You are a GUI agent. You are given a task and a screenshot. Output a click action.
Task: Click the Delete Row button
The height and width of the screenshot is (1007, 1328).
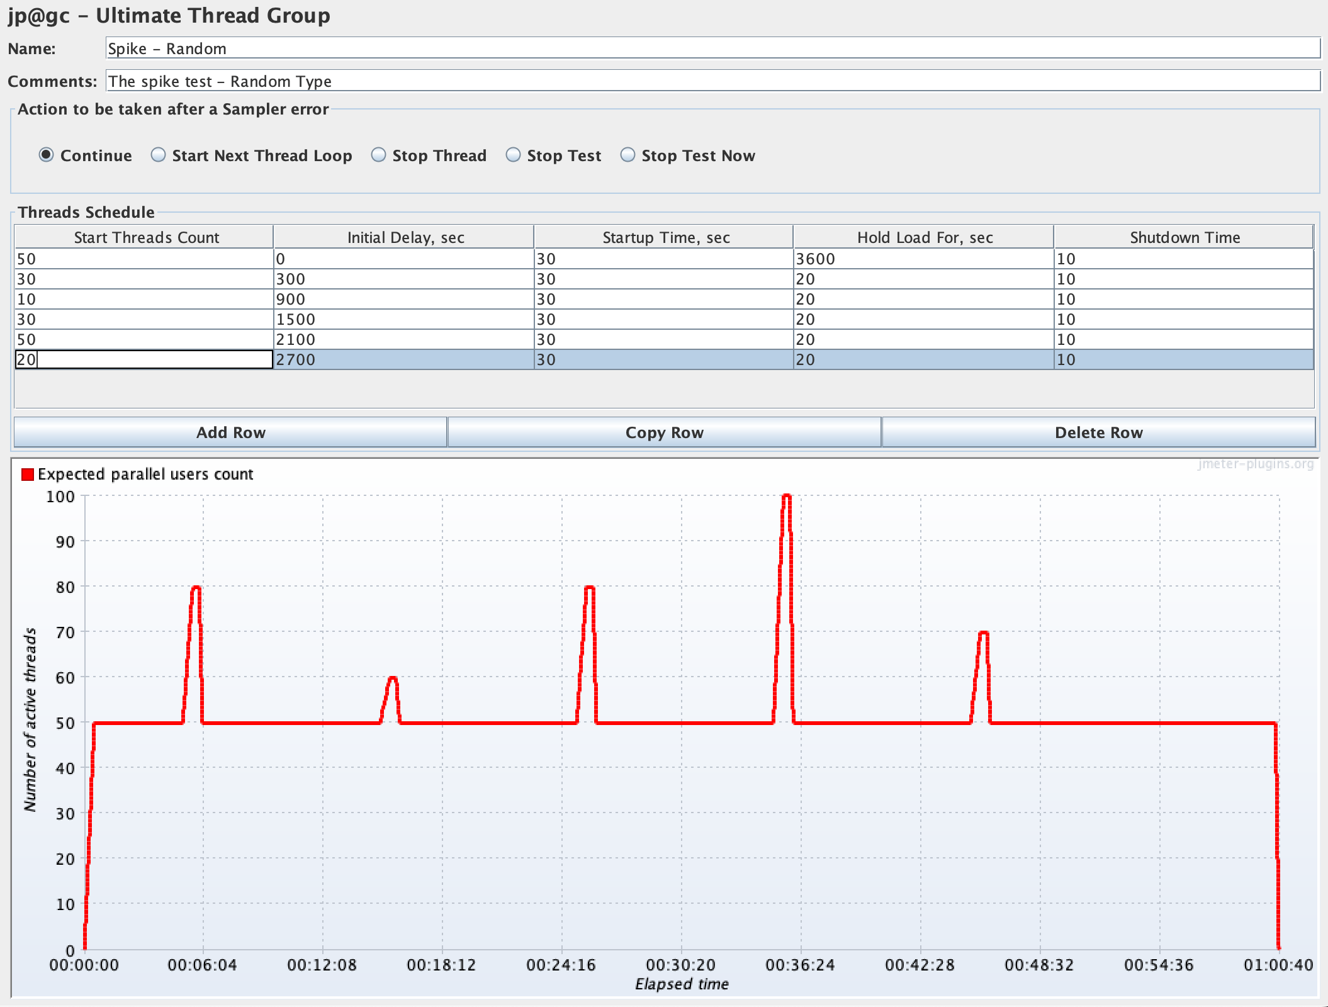pyautogui.click(x=1098, y=432)
